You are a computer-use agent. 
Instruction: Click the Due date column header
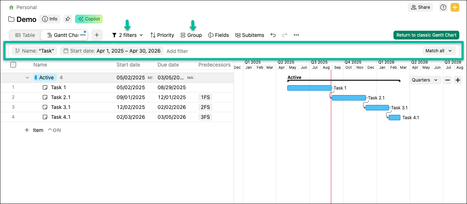point(168,65)
